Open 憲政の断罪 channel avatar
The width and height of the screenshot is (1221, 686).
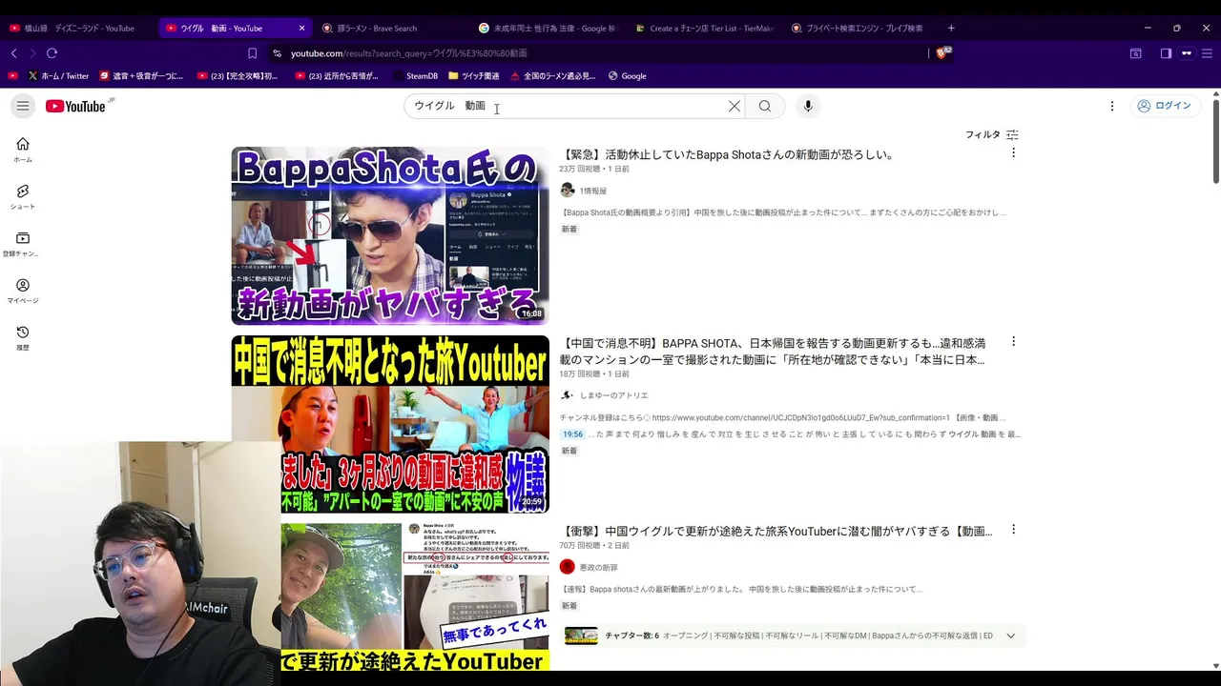click(567, 567)
